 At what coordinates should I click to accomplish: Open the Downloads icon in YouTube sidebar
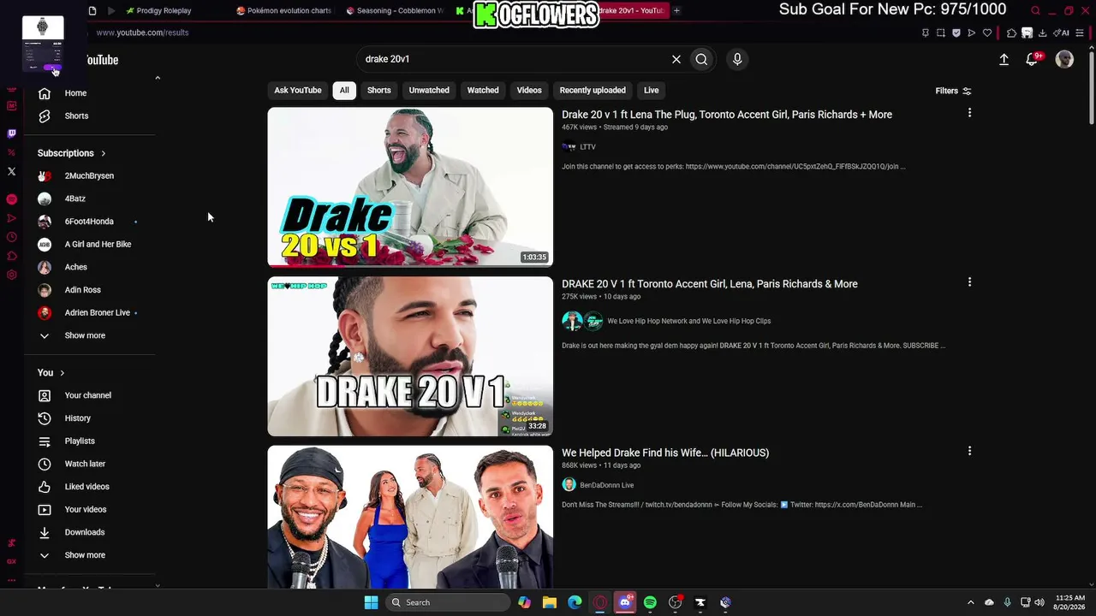tap(45, 532)
